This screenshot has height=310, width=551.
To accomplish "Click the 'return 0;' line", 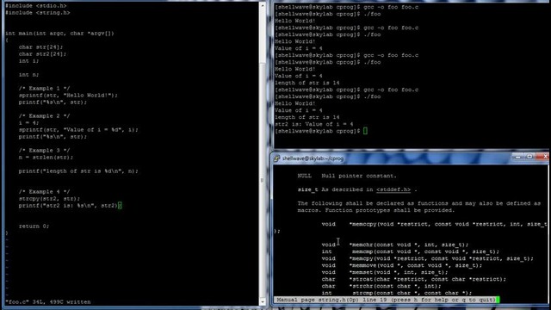I will tap(34, 226).
